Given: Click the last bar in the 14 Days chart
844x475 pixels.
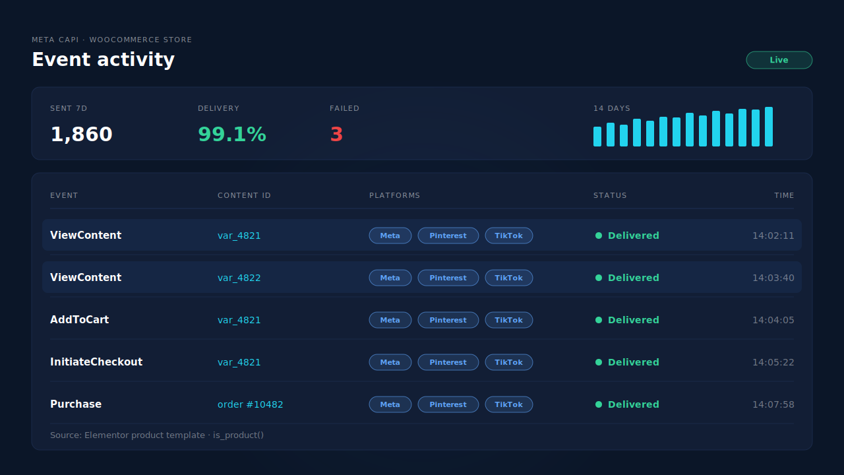Looking at the screenshot, I should (x=769, y=127).
